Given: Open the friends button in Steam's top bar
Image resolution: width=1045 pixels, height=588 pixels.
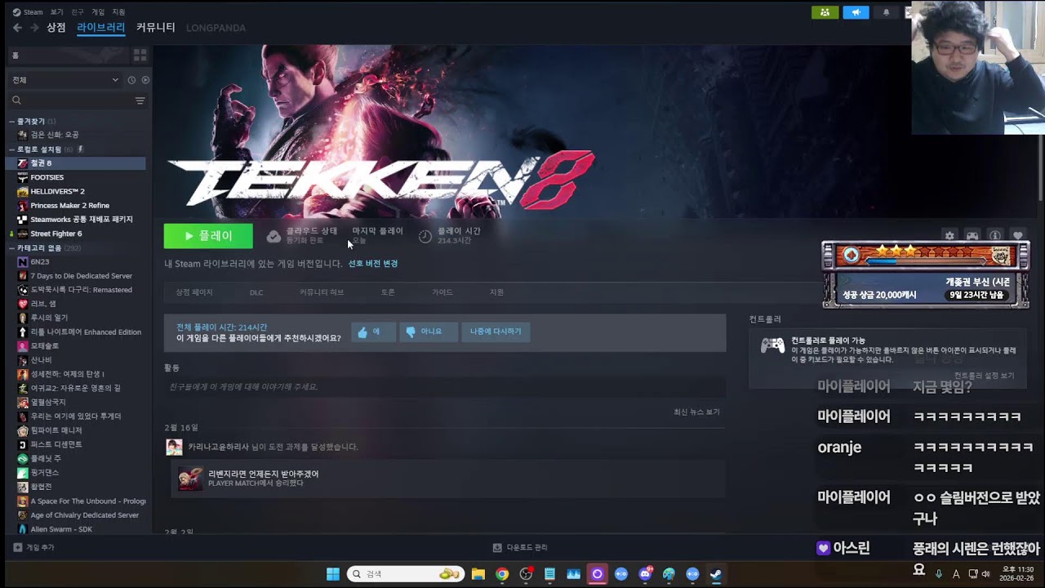Looking at the screenshot, I should coord(825,12).
